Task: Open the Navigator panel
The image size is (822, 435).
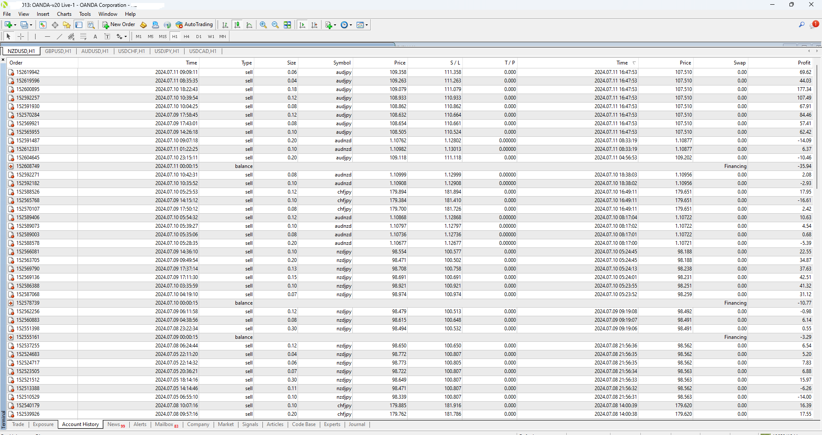Action: pyautogui.click(x=67, y=25)
